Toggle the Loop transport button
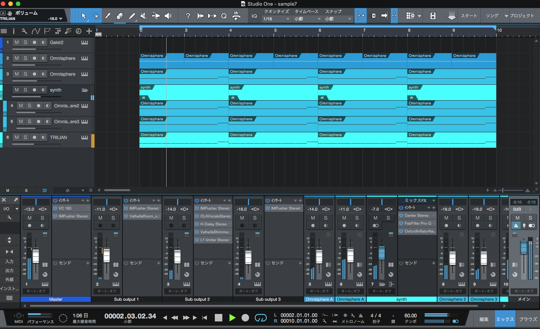Image resolution: width=540 pixels, height=329 pixels. tap(261, 318)
